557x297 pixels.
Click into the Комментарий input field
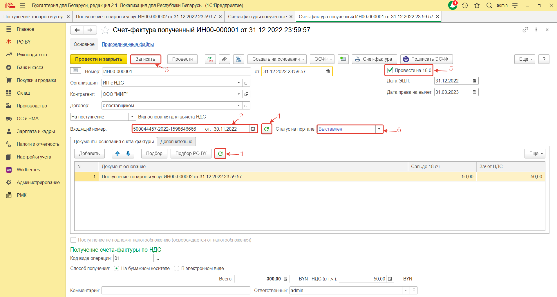(176, 290)
